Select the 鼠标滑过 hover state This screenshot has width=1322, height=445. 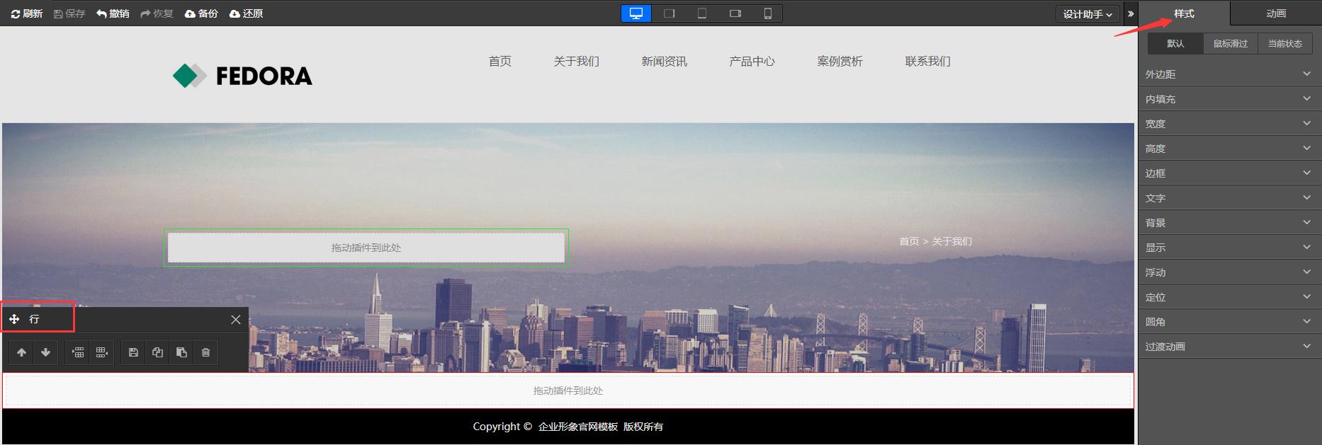click(1230, 44)
